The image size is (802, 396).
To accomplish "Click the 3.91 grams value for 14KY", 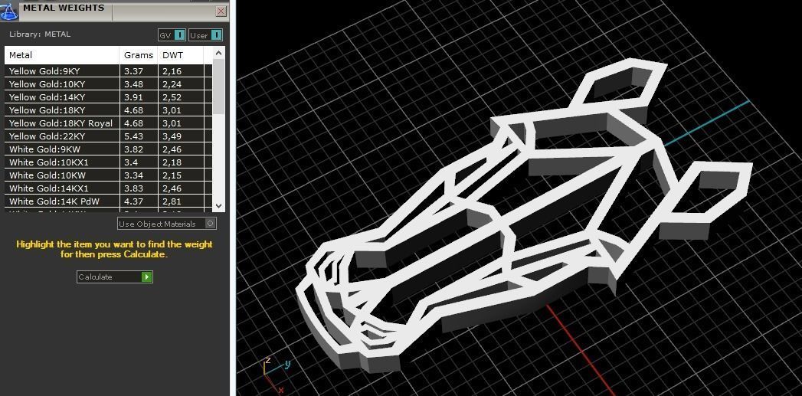I will point(133,97).
